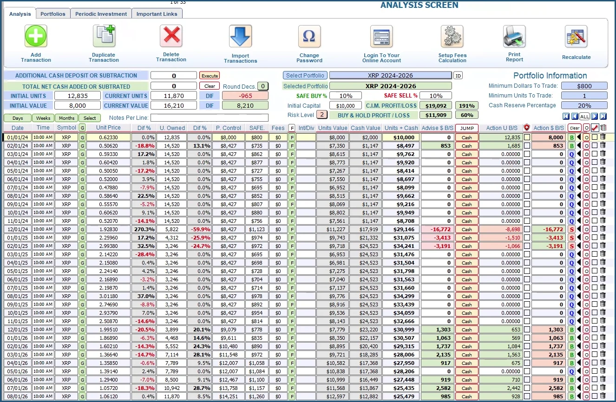Switch to the Portfolios tab
The width and height of the screenshot is (616, 402).
tap(53, 14)
